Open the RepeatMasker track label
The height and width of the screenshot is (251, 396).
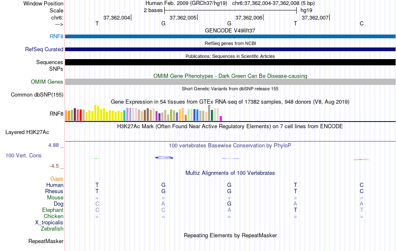(x=46, y=241)
